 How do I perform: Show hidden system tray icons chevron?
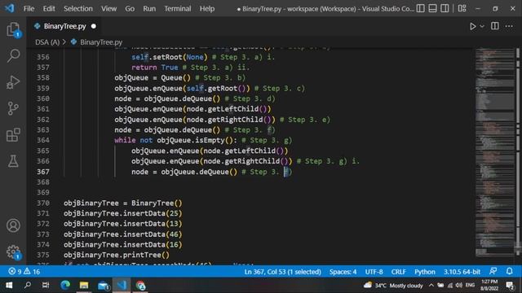[431, 286]
